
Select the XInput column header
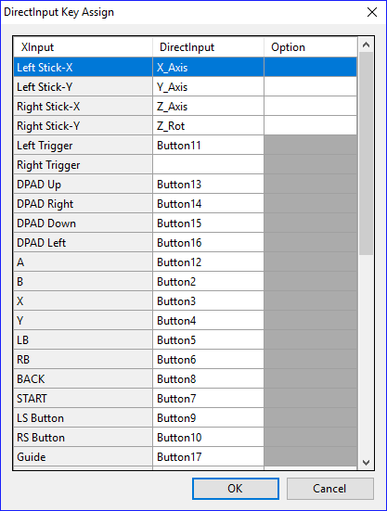coord(84,47)
